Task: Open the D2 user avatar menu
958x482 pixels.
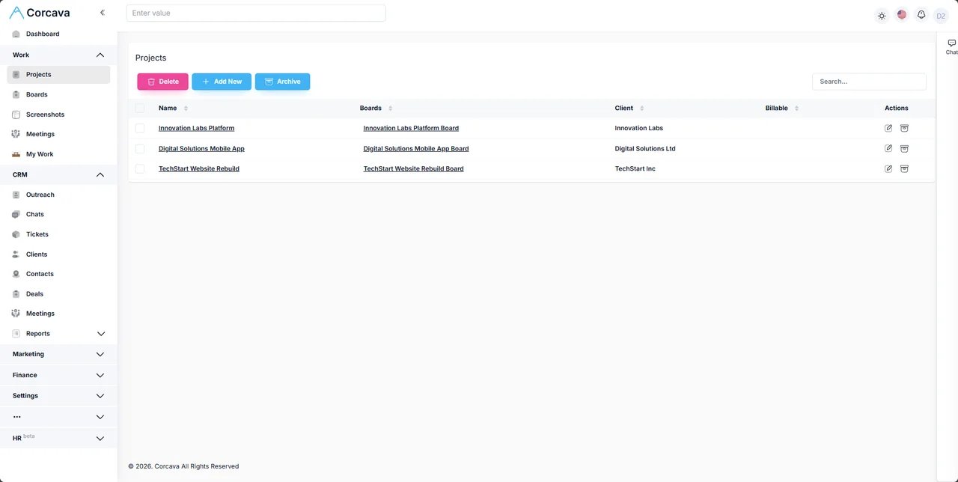Action: 941,16
